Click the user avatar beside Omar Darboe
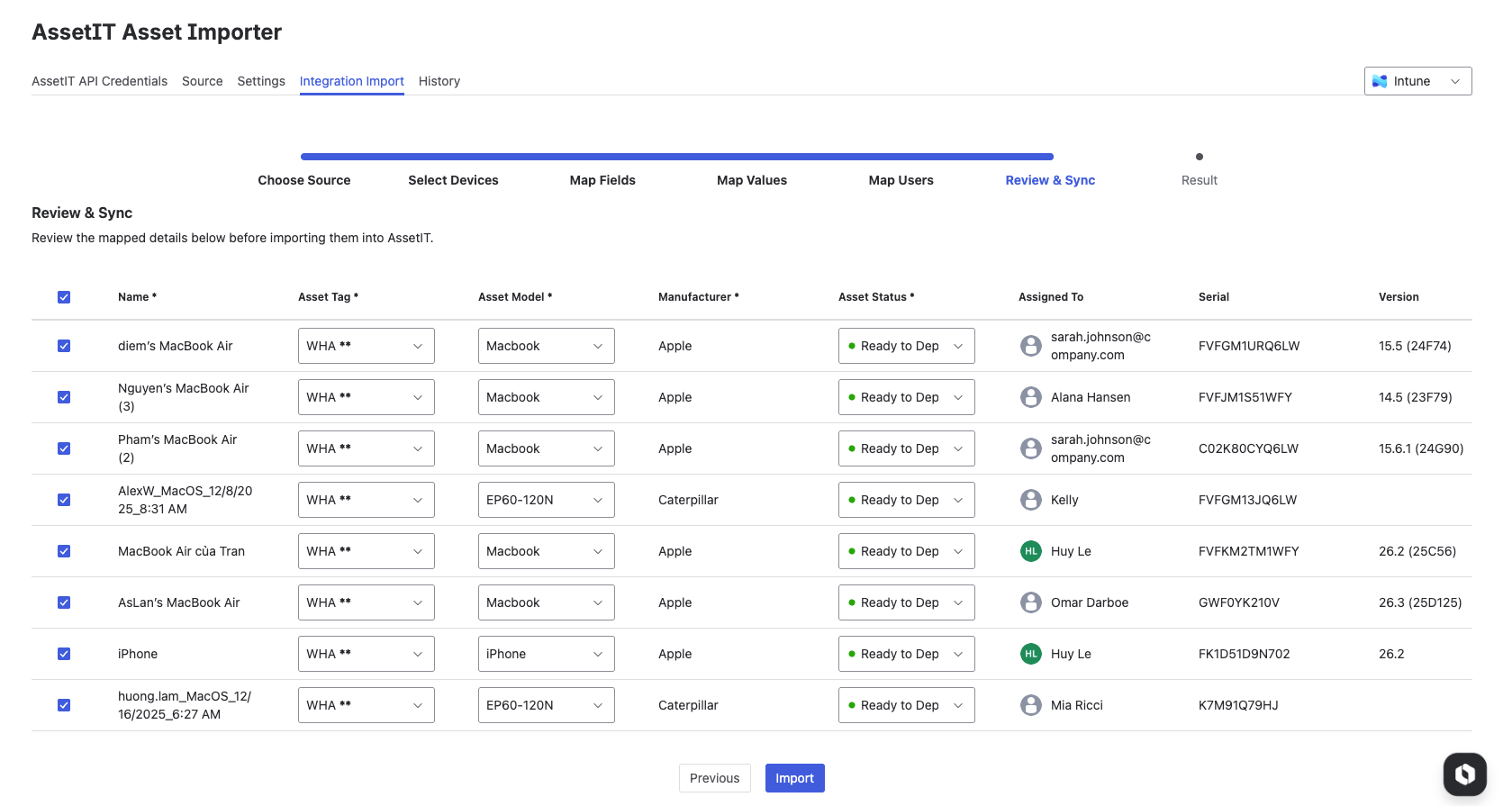This screenshot has width=1503, height=806. (1030, 602)
